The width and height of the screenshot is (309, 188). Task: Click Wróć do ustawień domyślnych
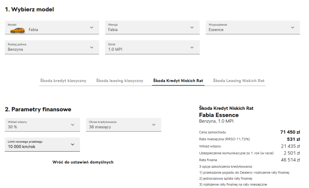(83, 162)
